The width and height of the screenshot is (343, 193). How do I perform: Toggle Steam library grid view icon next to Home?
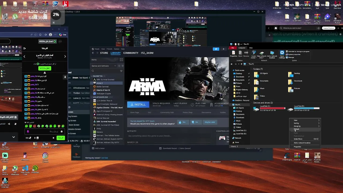pyautogui.click(x=121, y=60)
